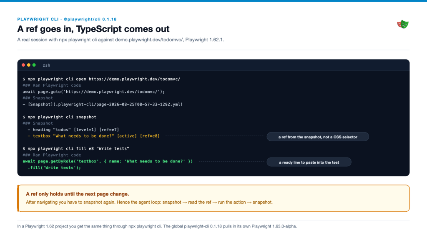The image size is (427, 235).
Task: Click the heading 'A ref goes in, TypeScript comes out'
Action: [93, 29]
